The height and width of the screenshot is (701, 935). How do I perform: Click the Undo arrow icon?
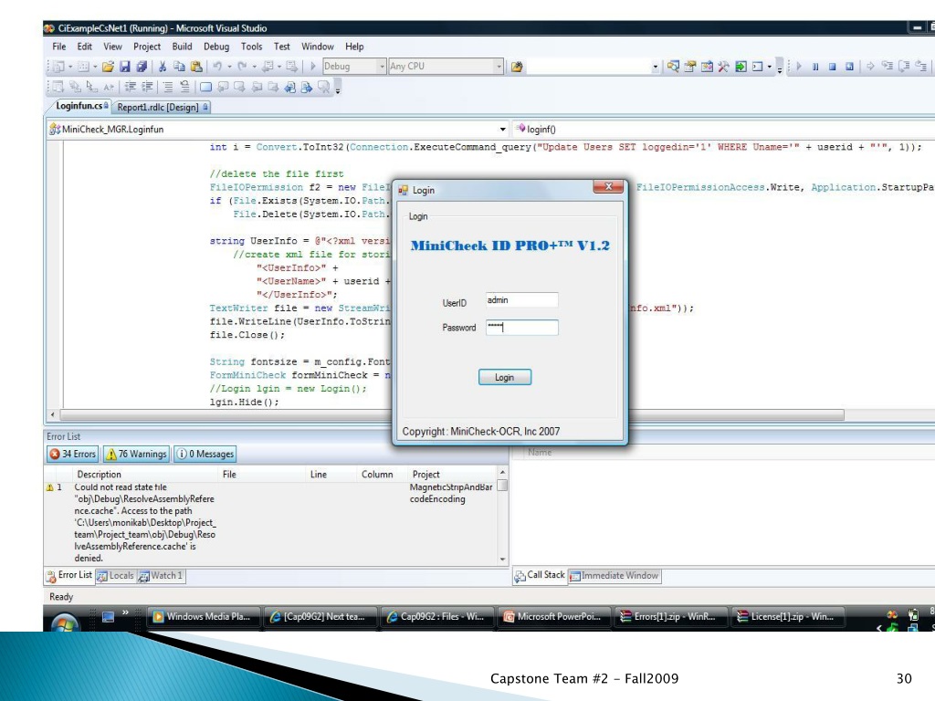(x=217, y=67)
